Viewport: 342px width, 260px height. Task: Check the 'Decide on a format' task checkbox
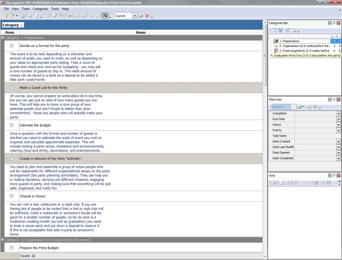12,46
